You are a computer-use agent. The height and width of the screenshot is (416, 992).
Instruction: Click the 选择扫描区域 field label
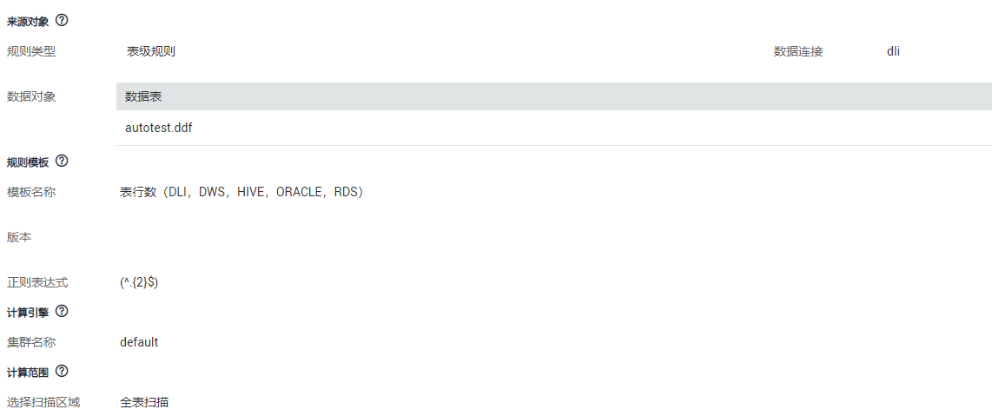click(x=43, y=402)
